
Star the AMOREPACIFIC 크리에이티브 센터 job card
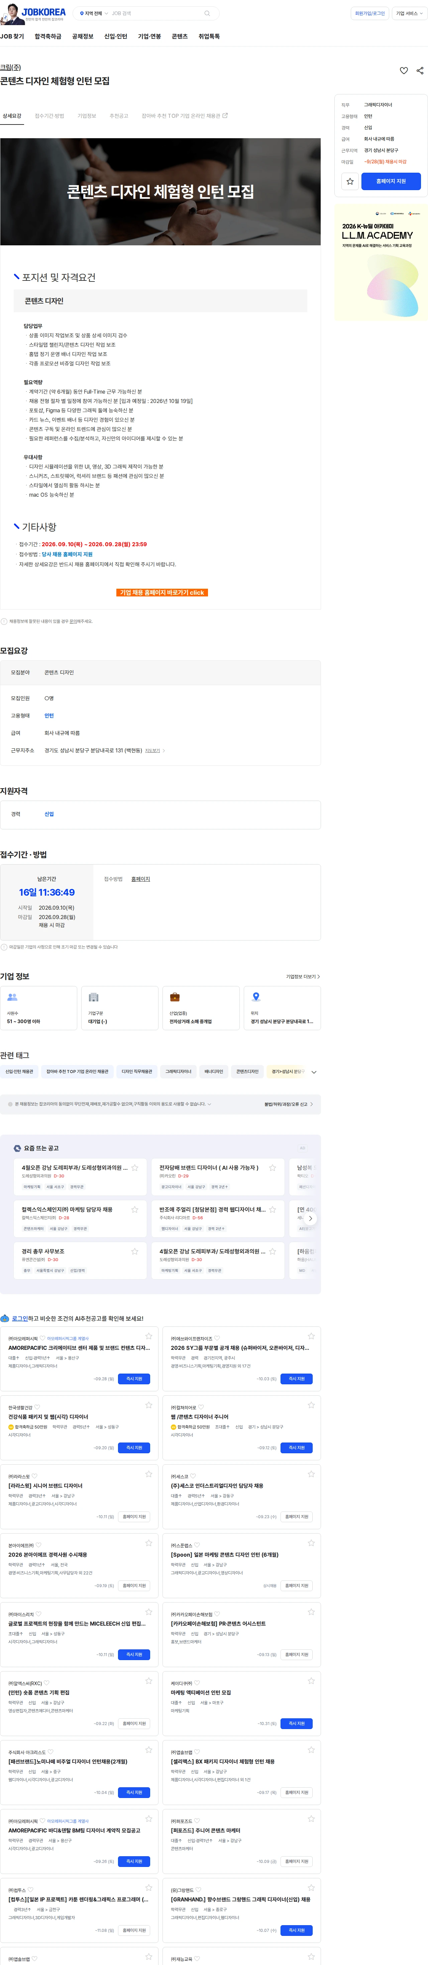(148, 1336)
